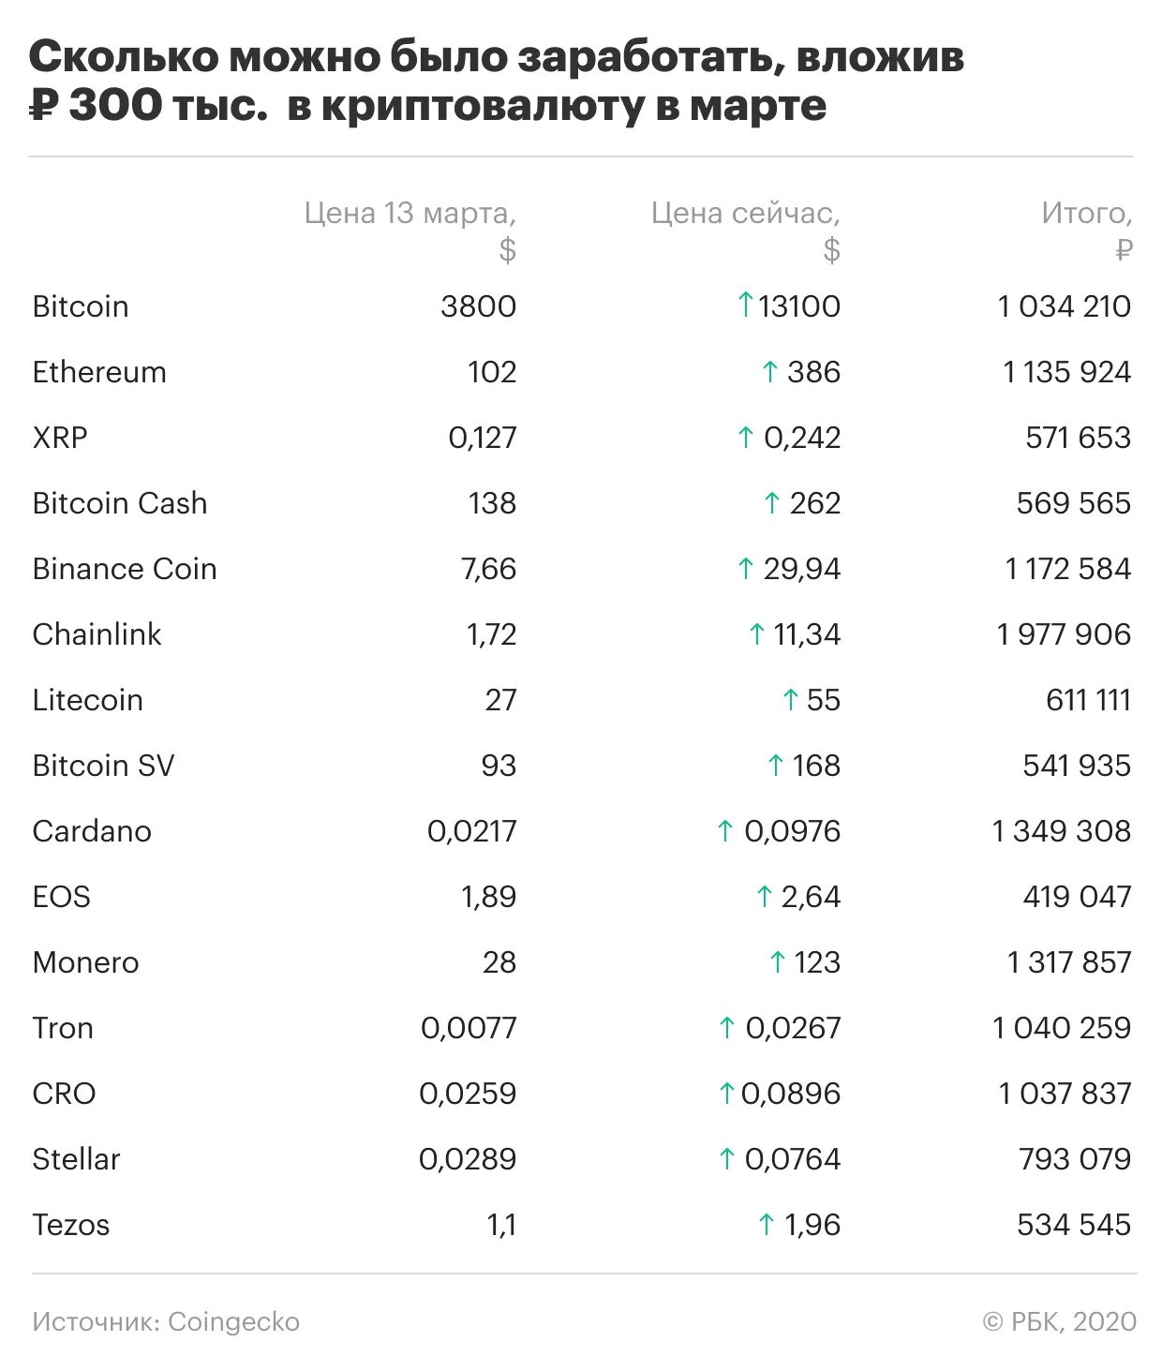
Task: Click the green arrow next to Monero's 123 price
Action: [x=777, y=962]
